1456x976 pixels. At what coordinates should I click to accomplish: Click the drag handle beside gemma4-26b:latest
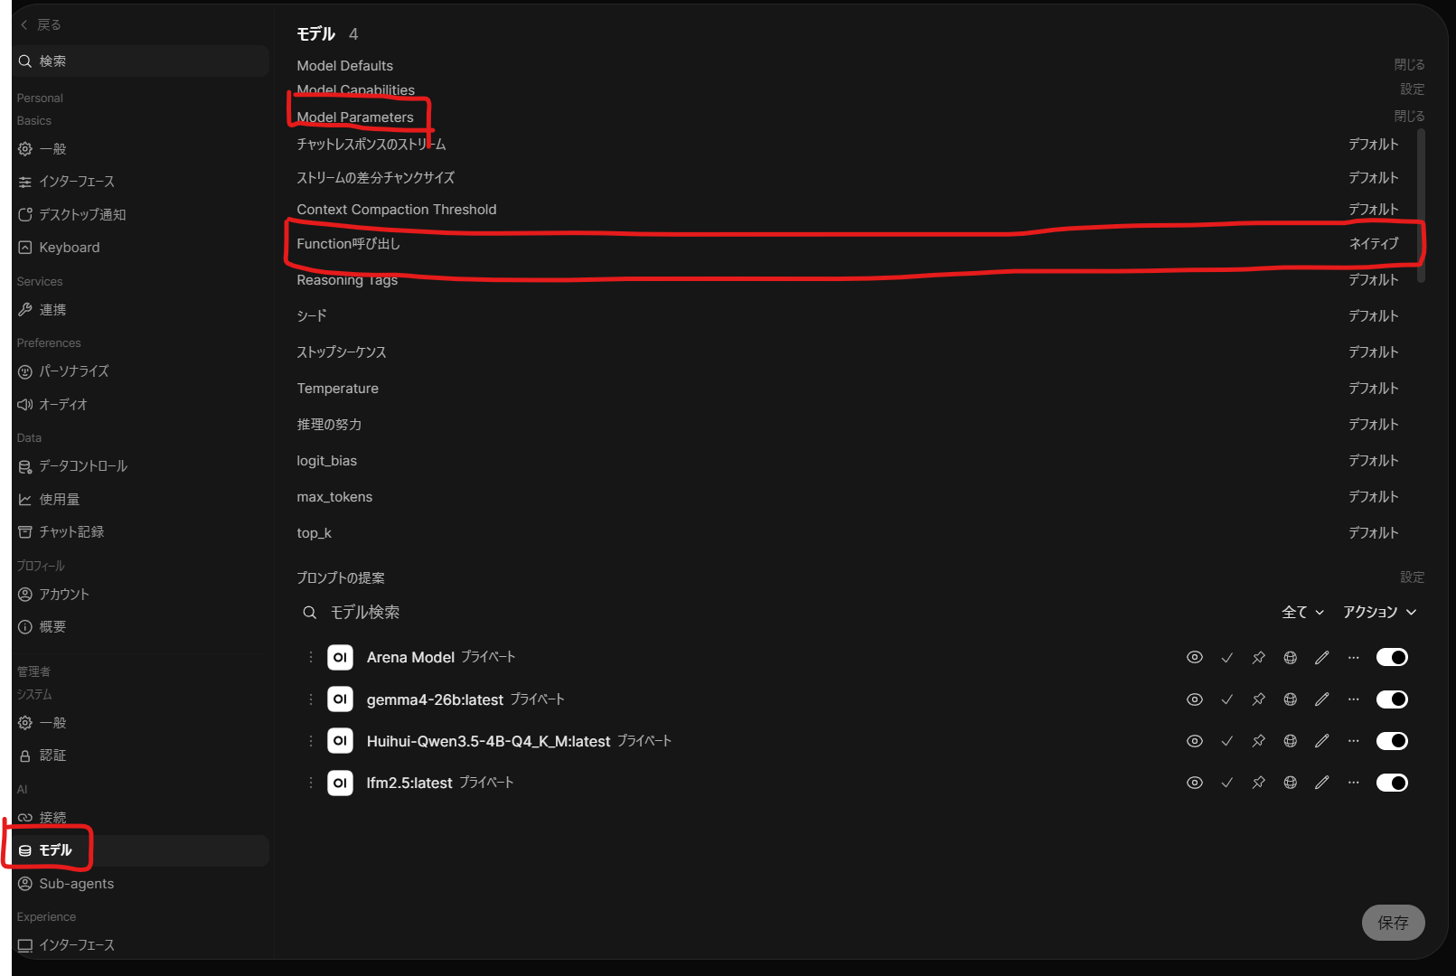pyautogui.click(x=311, y=699)
